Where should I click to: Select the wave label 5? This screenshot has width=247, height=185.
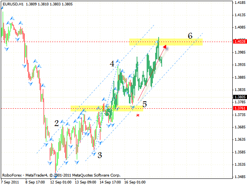pyautogui.click(x=145, y=104)
